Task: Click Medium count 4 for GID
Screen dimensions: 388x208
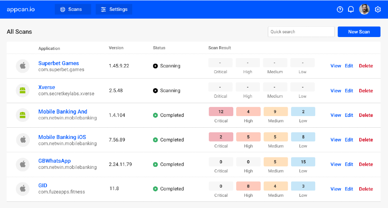Action: pos(276,186)
